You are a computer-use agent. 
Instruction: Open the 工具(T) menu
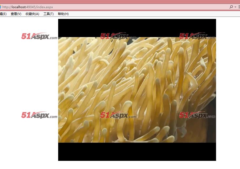pyautogui.click(x=48, y=14)
